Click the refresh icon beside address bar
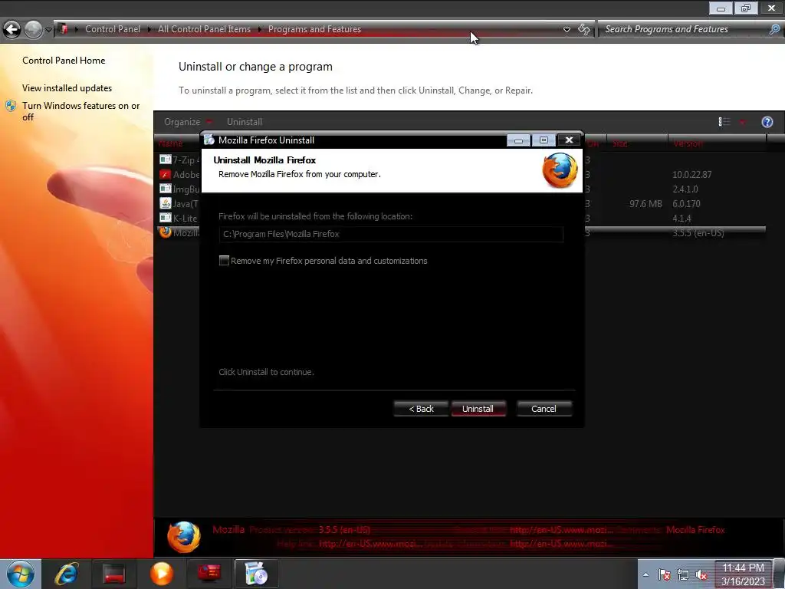Screen dimensions: 785x589 point(584,30)
